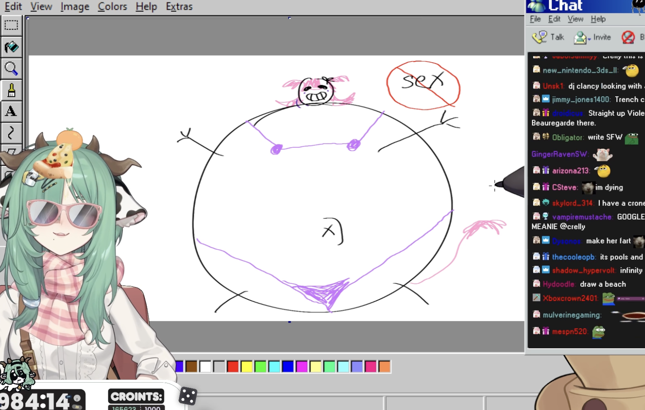Click the Block icon in Chat toolbar
The width and height of the screenshot is (645, 410).
(628, 37)
